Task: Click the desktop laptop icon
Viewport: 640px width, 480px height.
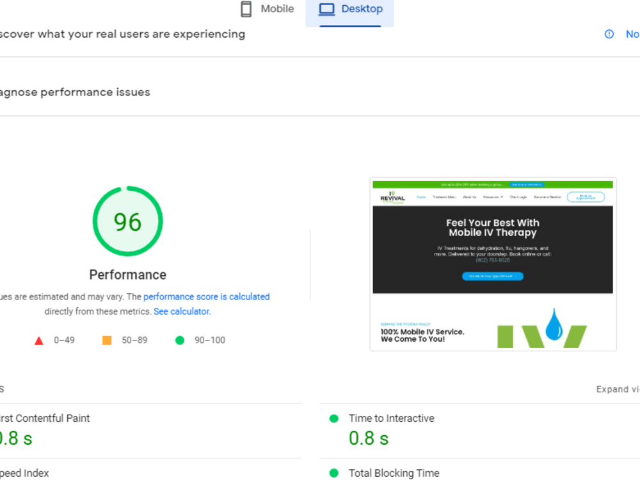Action: [326, 9]
